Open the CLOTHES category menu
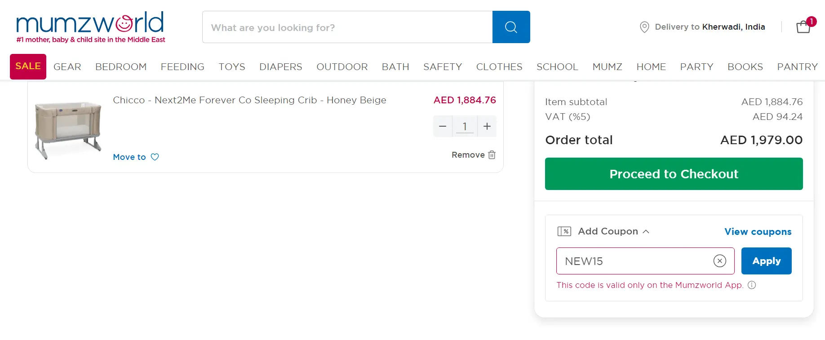The height and width of the screenshot is (340, 825). [499, 67]
